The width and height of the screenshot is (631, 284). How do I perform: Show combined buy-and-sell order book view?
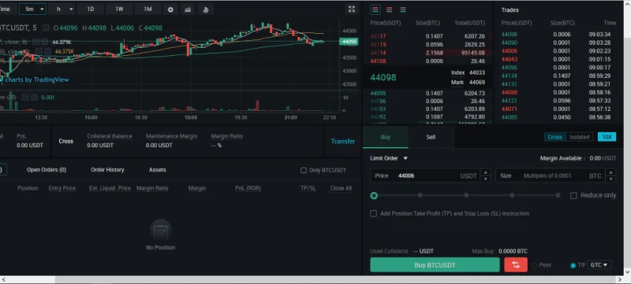[375, 9]
